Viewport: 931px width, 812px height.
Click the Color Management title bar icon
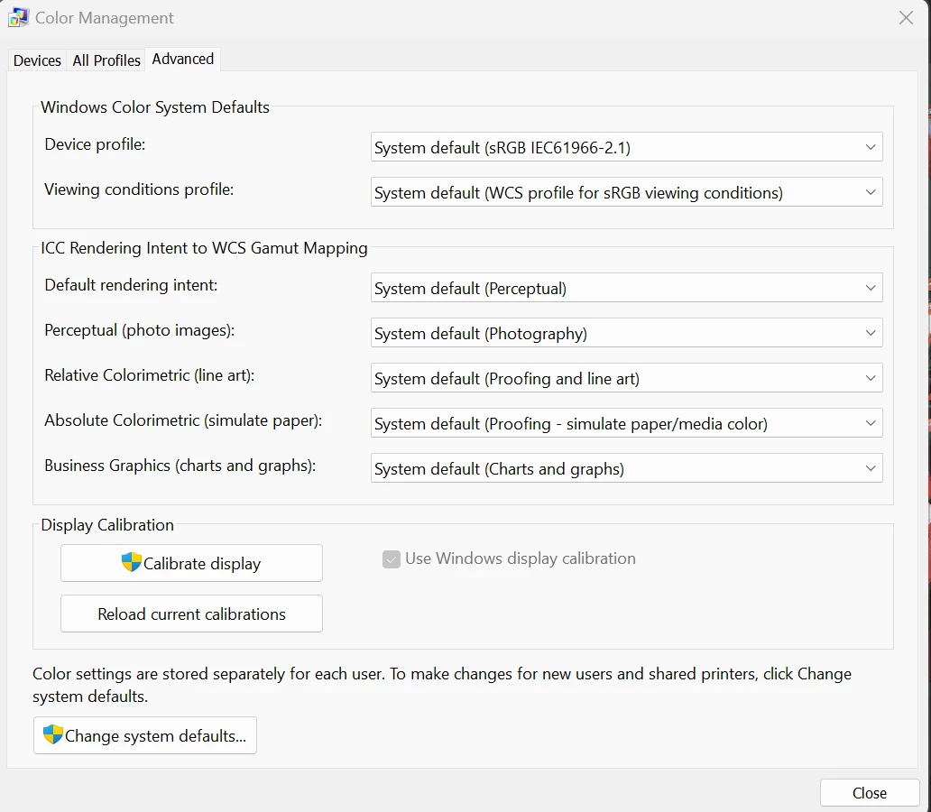point(18,18)
